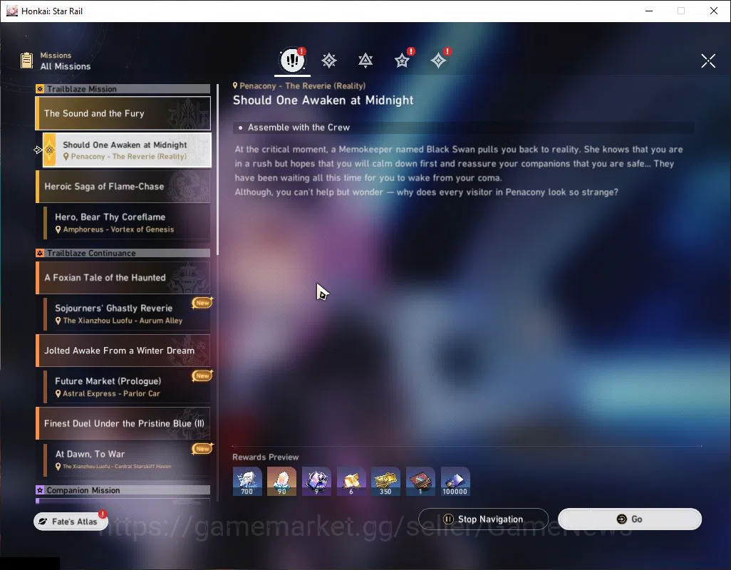
Task: Click the Trailblaze Mission section header
Action: [123, 89]
